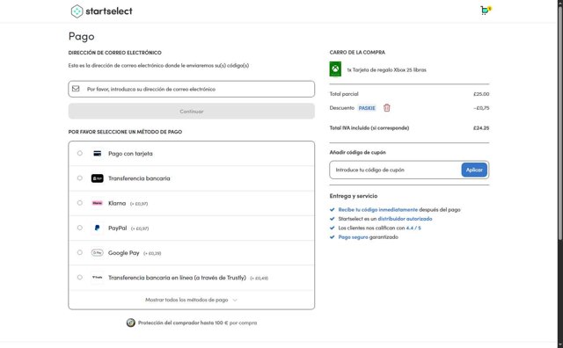This screenshot has width=563, height=348.
Task: Click the £24.25 total amount
Action: 481,127
